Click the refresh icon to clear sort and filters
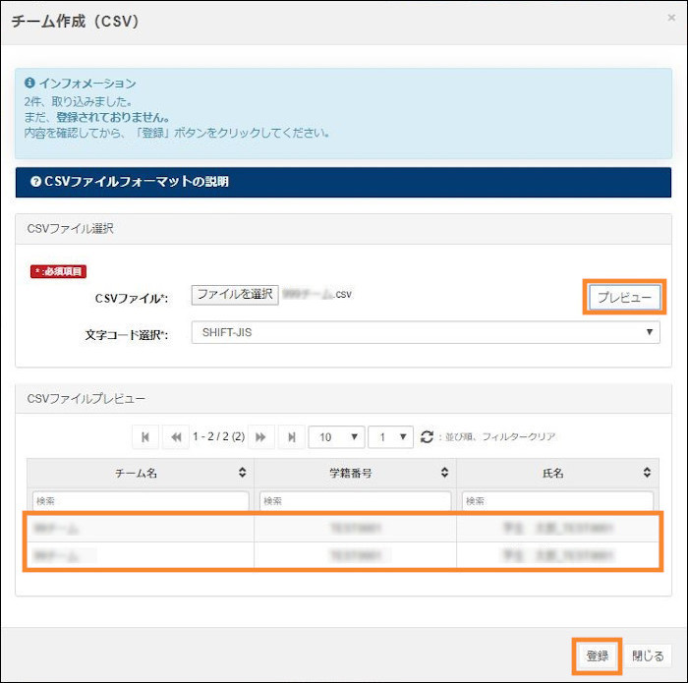The height and width of the screenshot is (683, 688). pyautogui.click(x=427, y=436)
